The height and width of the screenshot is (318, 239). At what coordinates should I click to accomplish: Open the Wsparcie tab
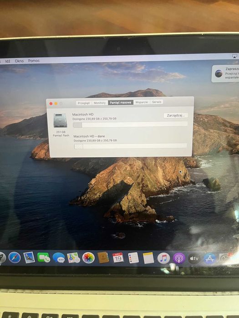tap(142, 102)
